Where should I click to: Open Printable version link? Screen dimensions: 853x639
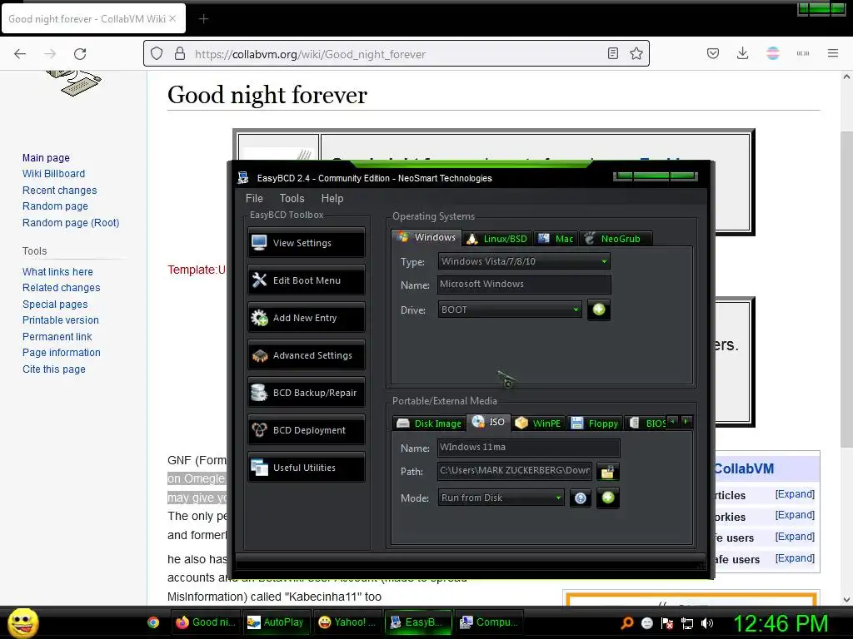(x=60, y=320)
